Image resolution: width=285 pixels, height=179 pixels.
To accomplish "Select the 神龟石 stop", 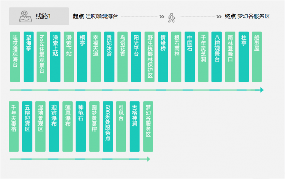I will pyautogui.click(x=81, y=127).
